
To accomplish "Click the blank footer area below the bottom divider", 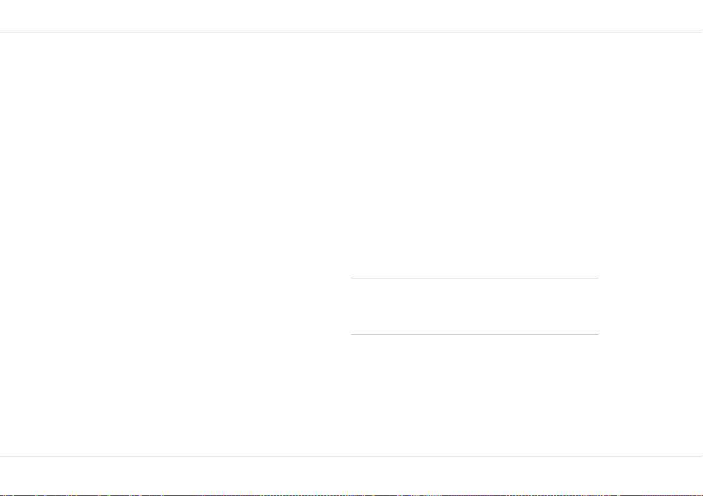I will pos(352,475).
